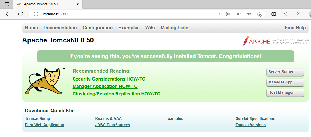Open the Tomcat Versions link
Screen dimensions: 311x137
251,125
